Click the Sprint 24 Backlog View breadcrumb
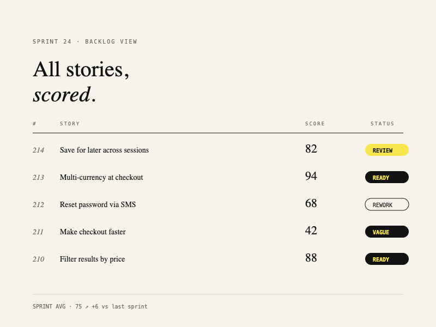 85,41
